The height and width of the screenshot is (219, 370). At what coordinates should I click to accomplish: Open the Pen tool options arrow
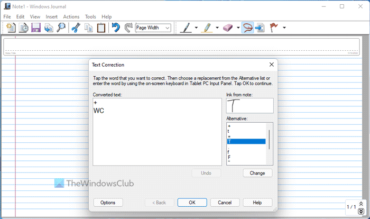196,28
